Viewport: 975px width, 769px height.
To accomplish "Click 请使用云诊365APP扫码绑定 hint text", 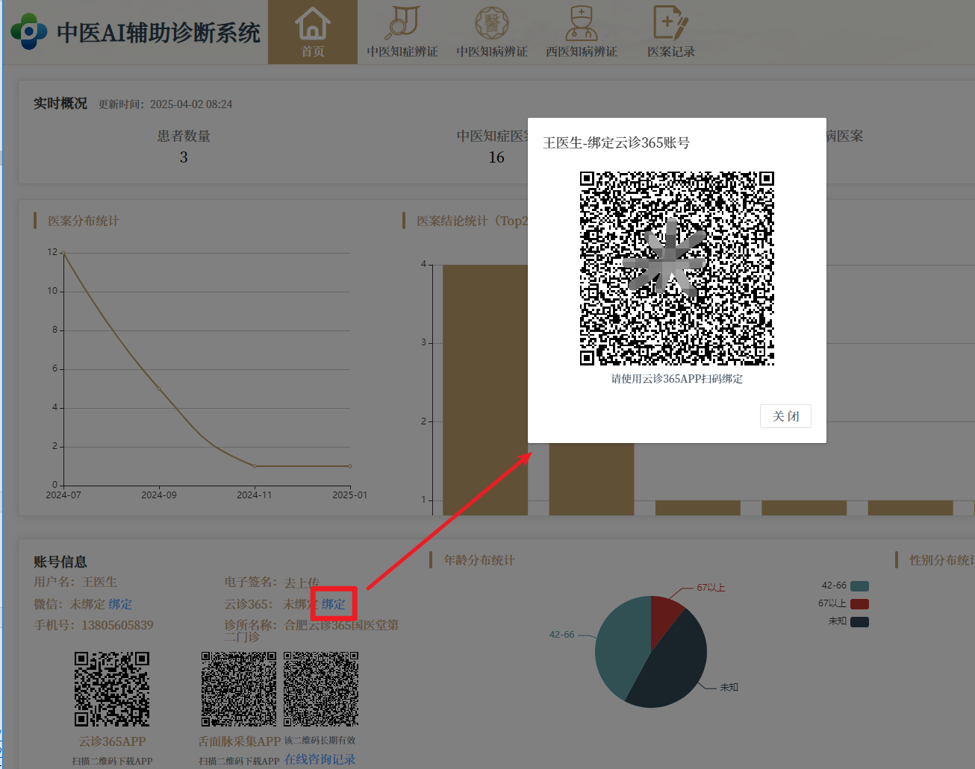I will pyautogui.click(x=677, y=379).
